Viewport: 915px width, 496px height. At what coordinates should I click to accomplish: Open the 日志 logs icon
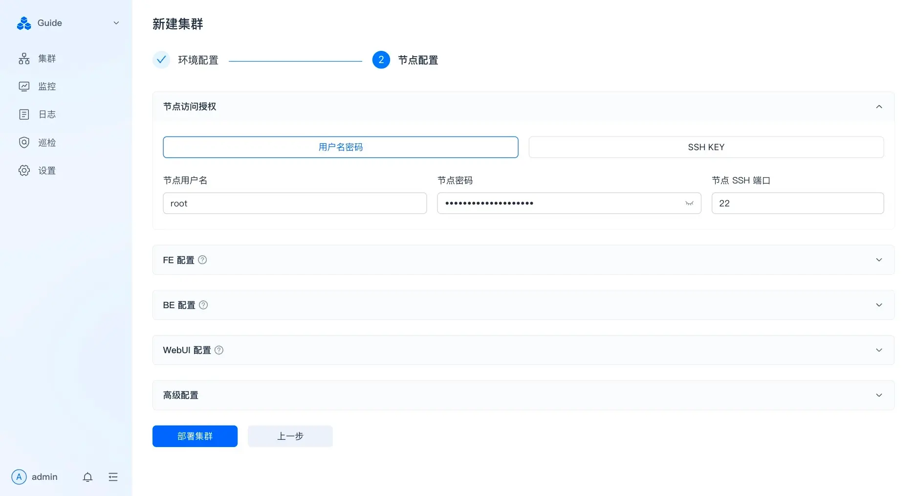click(24, 114)
